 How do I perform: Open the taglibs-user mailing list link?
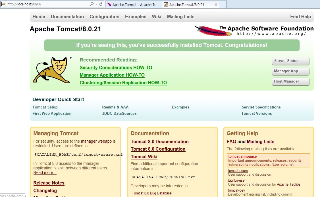[237, 180]
